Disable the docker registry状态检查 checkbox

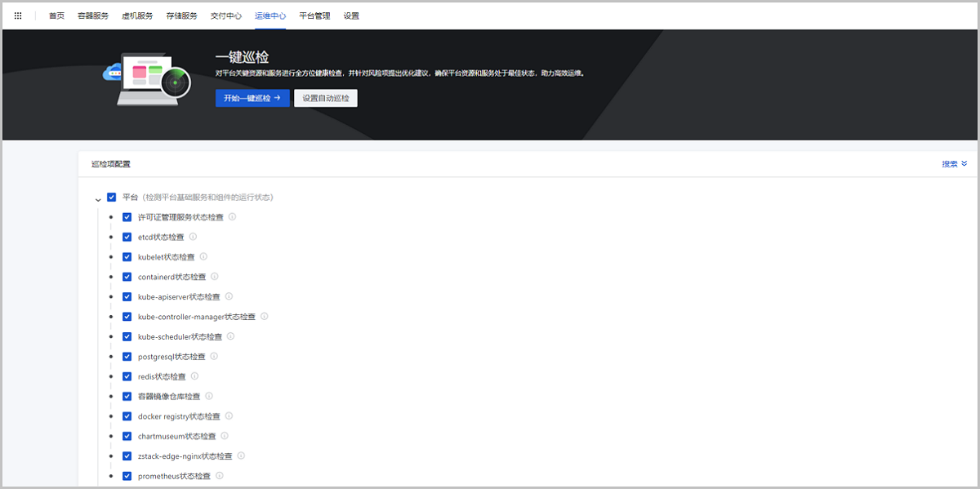click(x=127, y=416)
